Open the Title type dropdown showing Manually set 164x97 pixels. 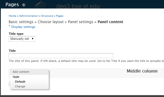[22, 39]
